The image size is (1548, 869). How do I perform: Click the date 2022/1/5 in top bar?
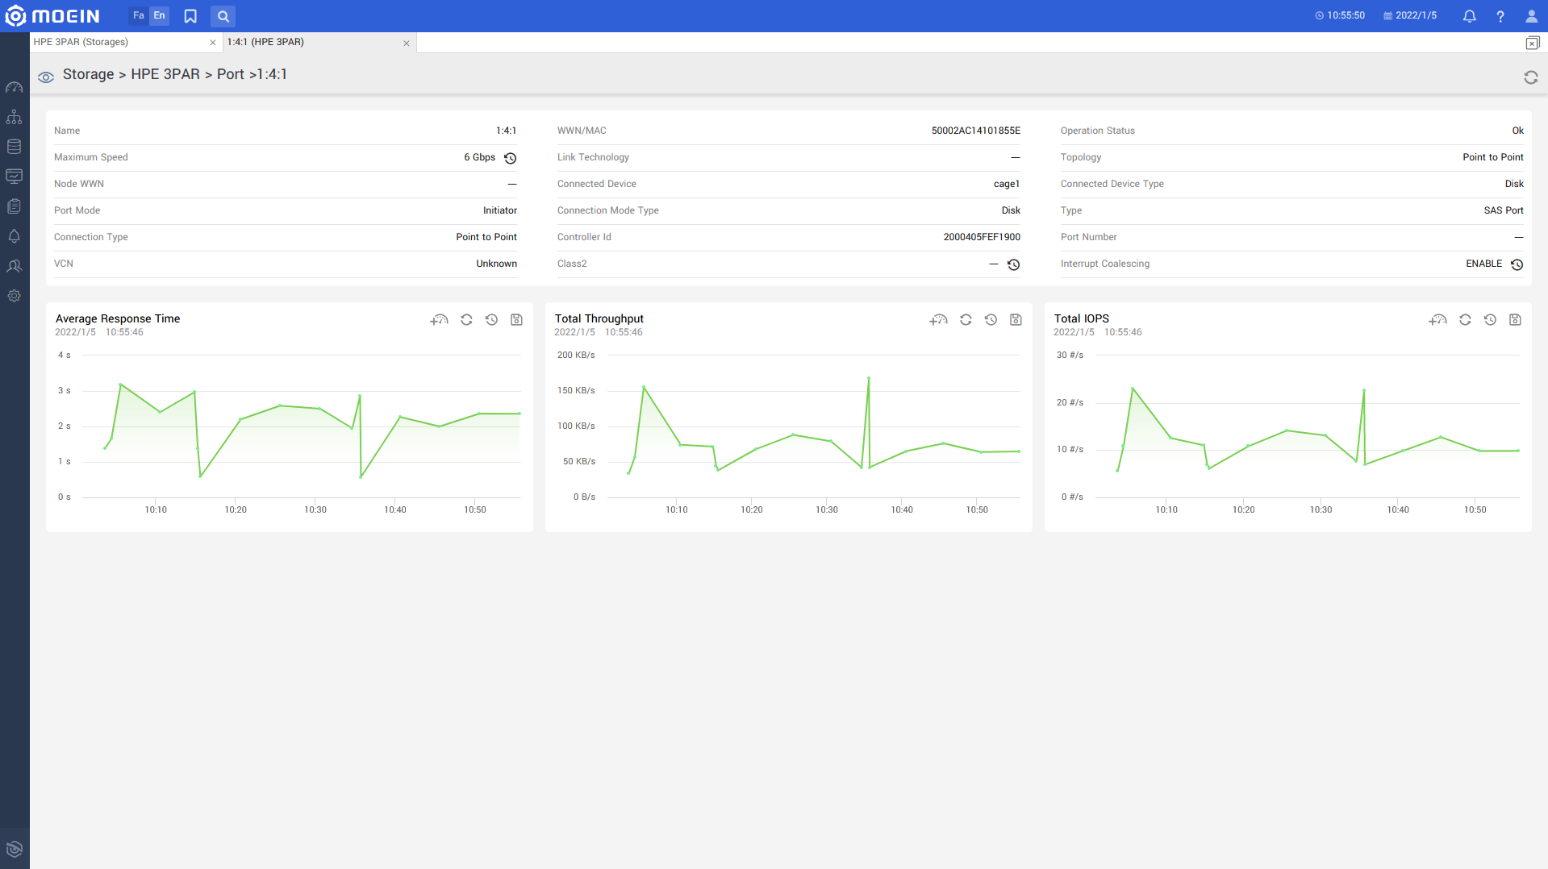[x=1410, y=15]
